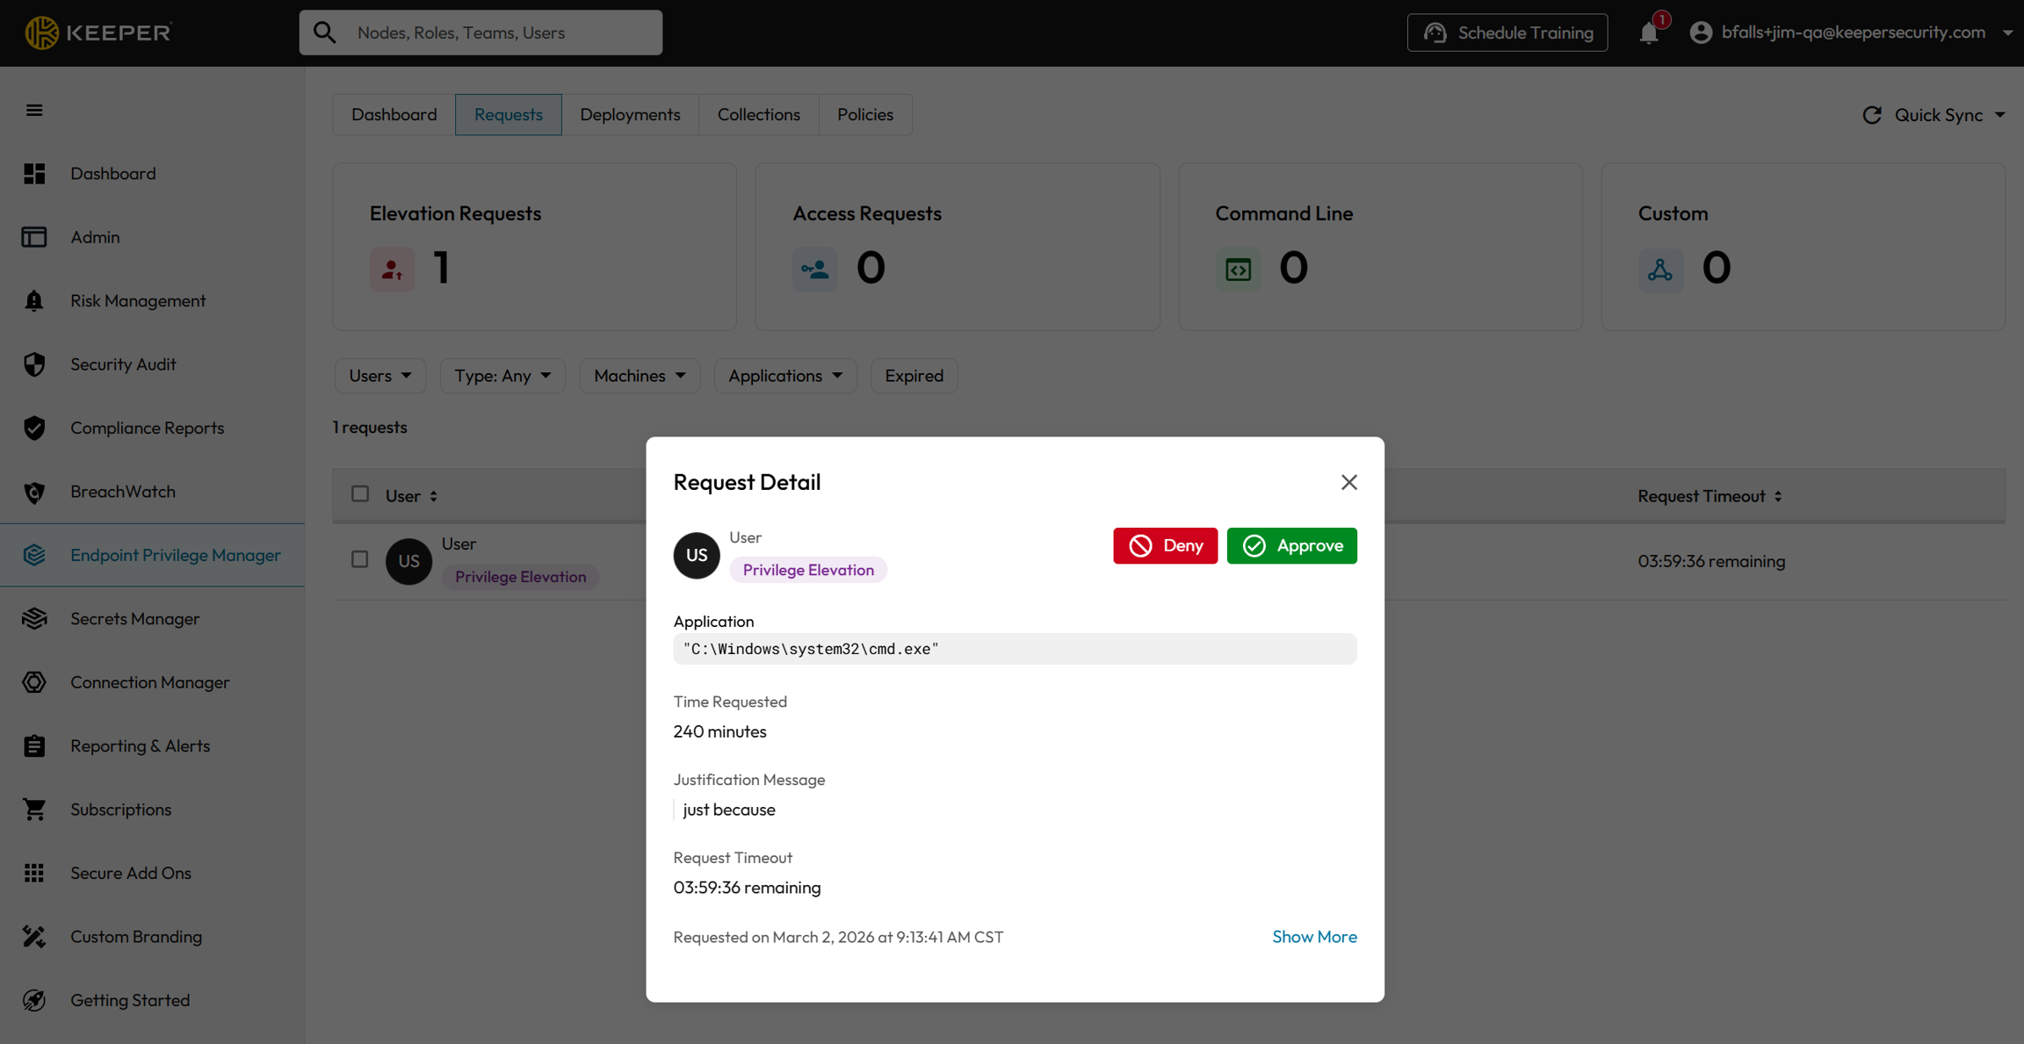
Task: Click the Secrets Manager layers icon
Action: click(34, 619)
